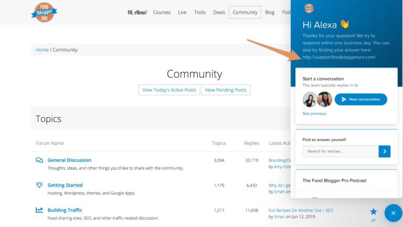403x227 pixels.
Task: Start a New conversation
Action: (361, 99)
